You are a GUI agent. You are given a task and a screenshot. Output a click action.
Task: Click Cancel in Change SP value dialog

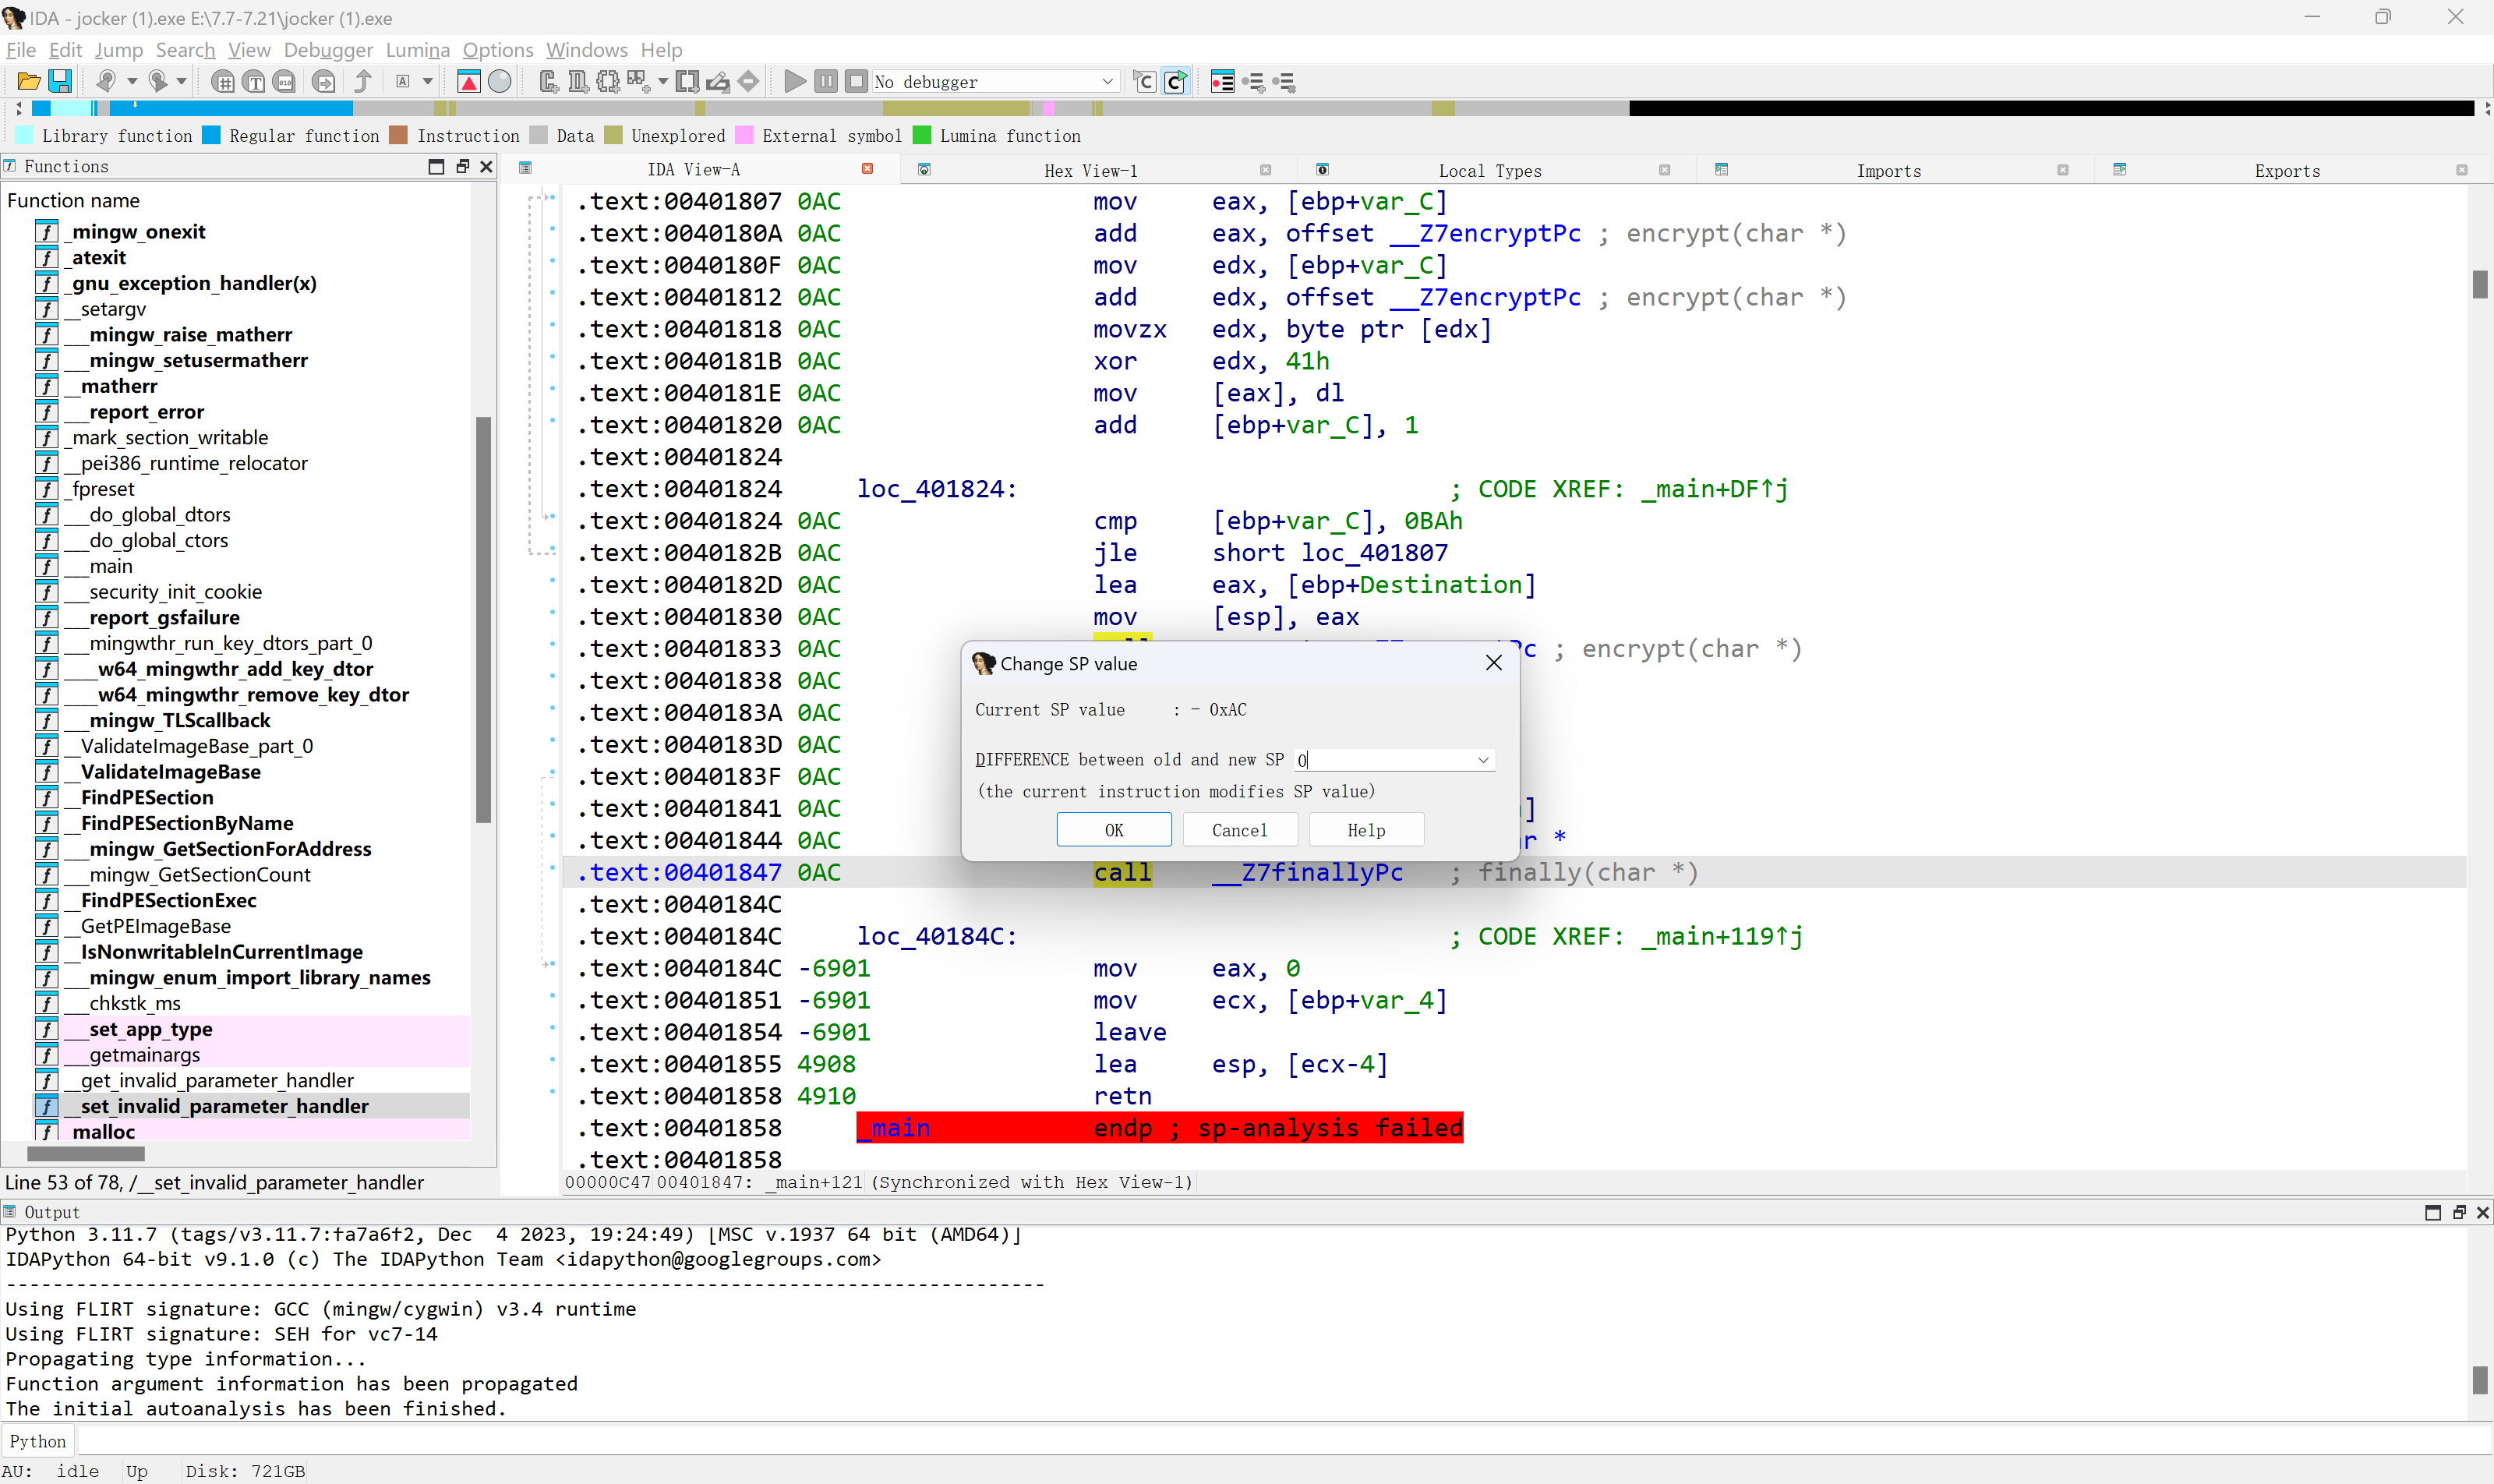[x=1239, y=830]
